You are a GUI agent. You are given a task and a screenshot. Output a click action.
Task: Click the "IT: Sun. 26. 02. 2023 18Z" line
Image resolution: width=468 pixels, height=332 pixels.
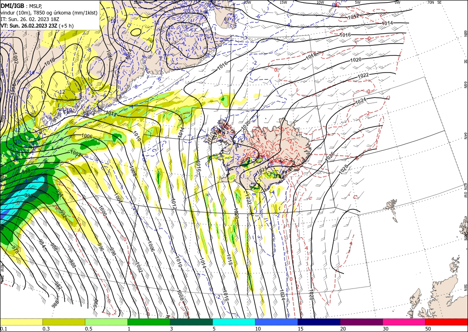30,19
